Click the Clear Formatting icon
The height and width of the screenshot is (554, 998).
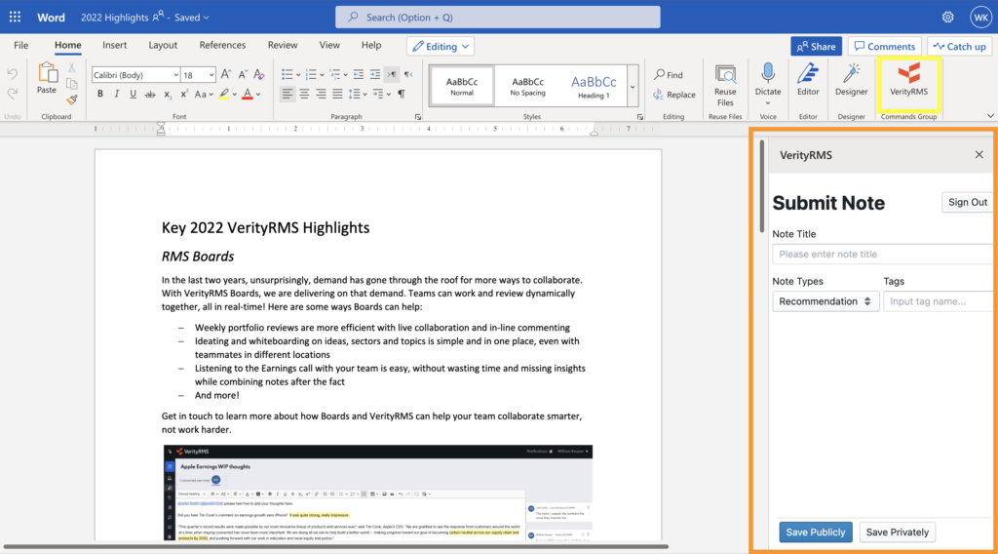(259, 74)
